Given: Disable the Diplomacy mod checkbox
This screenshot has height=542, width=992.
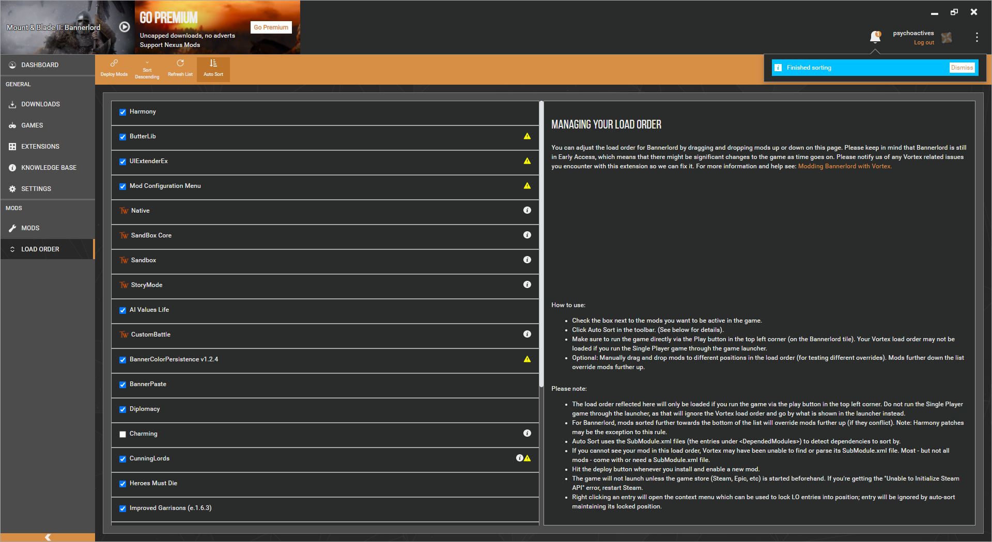Looking at the screenshot, I should (x=122, y=409).
